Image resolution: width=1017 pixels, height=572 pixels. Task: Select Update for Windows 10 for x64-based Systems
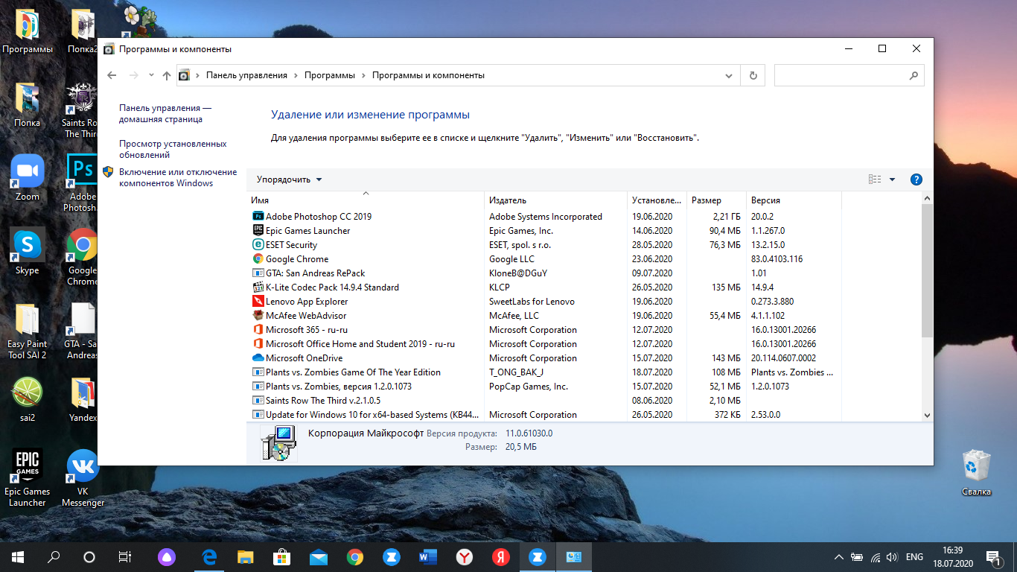point(546,415)
